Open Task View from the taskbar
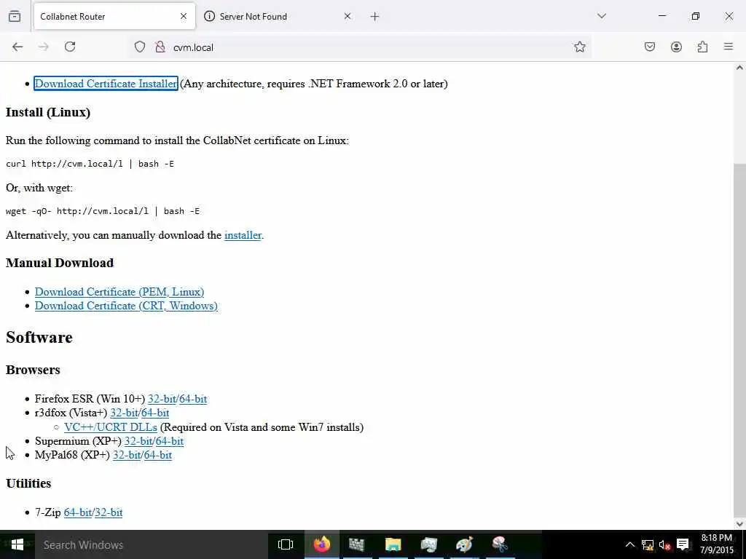This screenshot has width=746, height=559. coord(286,544)
